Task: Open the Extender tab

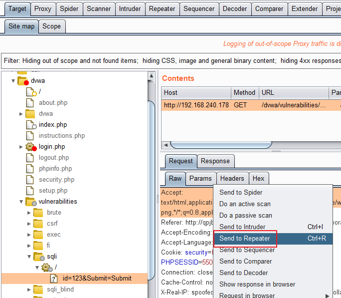Action: coord(305,9)
